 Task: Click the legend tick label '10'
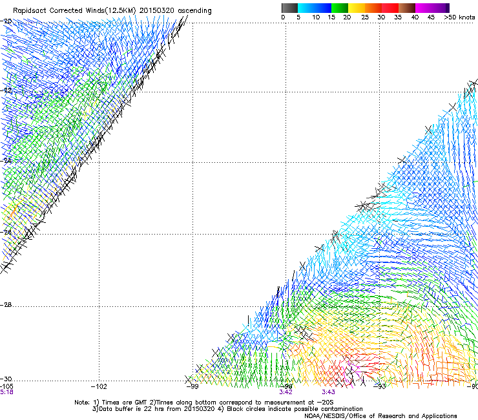coord(316,17)
